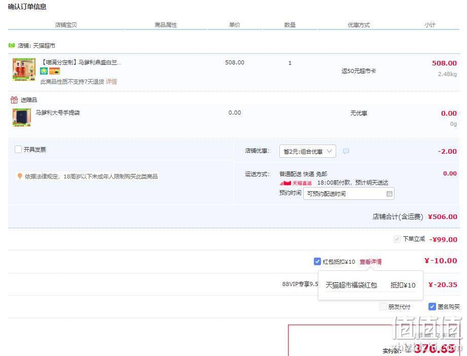Click the 店铺宝贝 column header
The width and height of the screenshot is (467, 356).
66,25
